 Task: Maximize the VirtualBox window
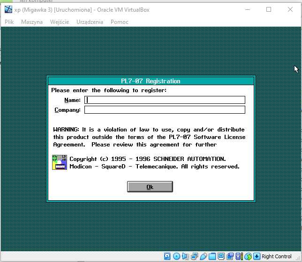pos(269,9)
